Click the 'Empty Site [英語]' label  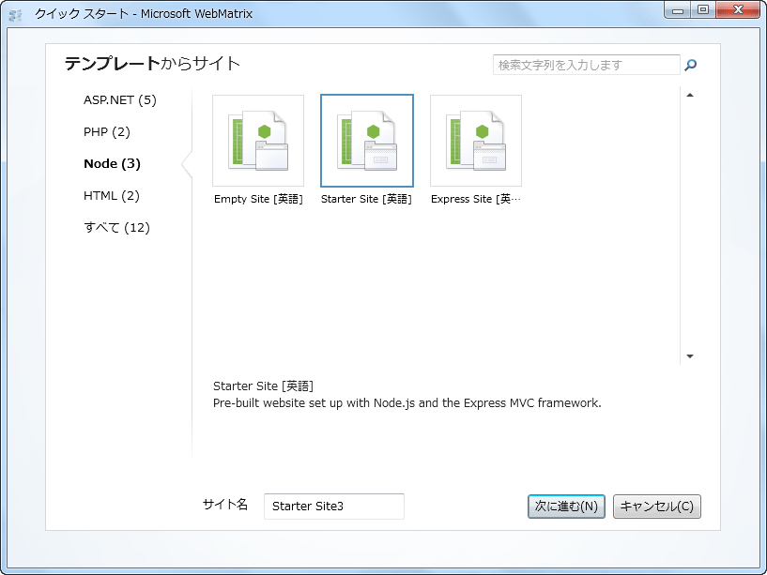coord(258,199)
